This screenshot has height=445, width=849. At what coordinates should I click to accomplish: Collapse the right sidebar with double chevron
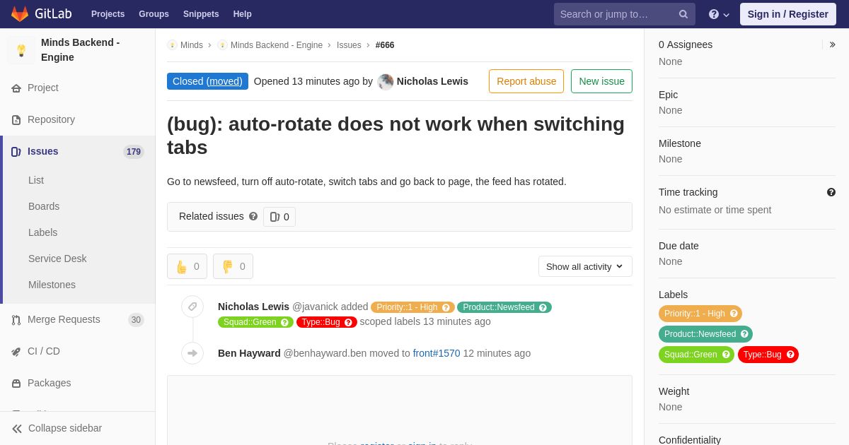click(832, 44)
